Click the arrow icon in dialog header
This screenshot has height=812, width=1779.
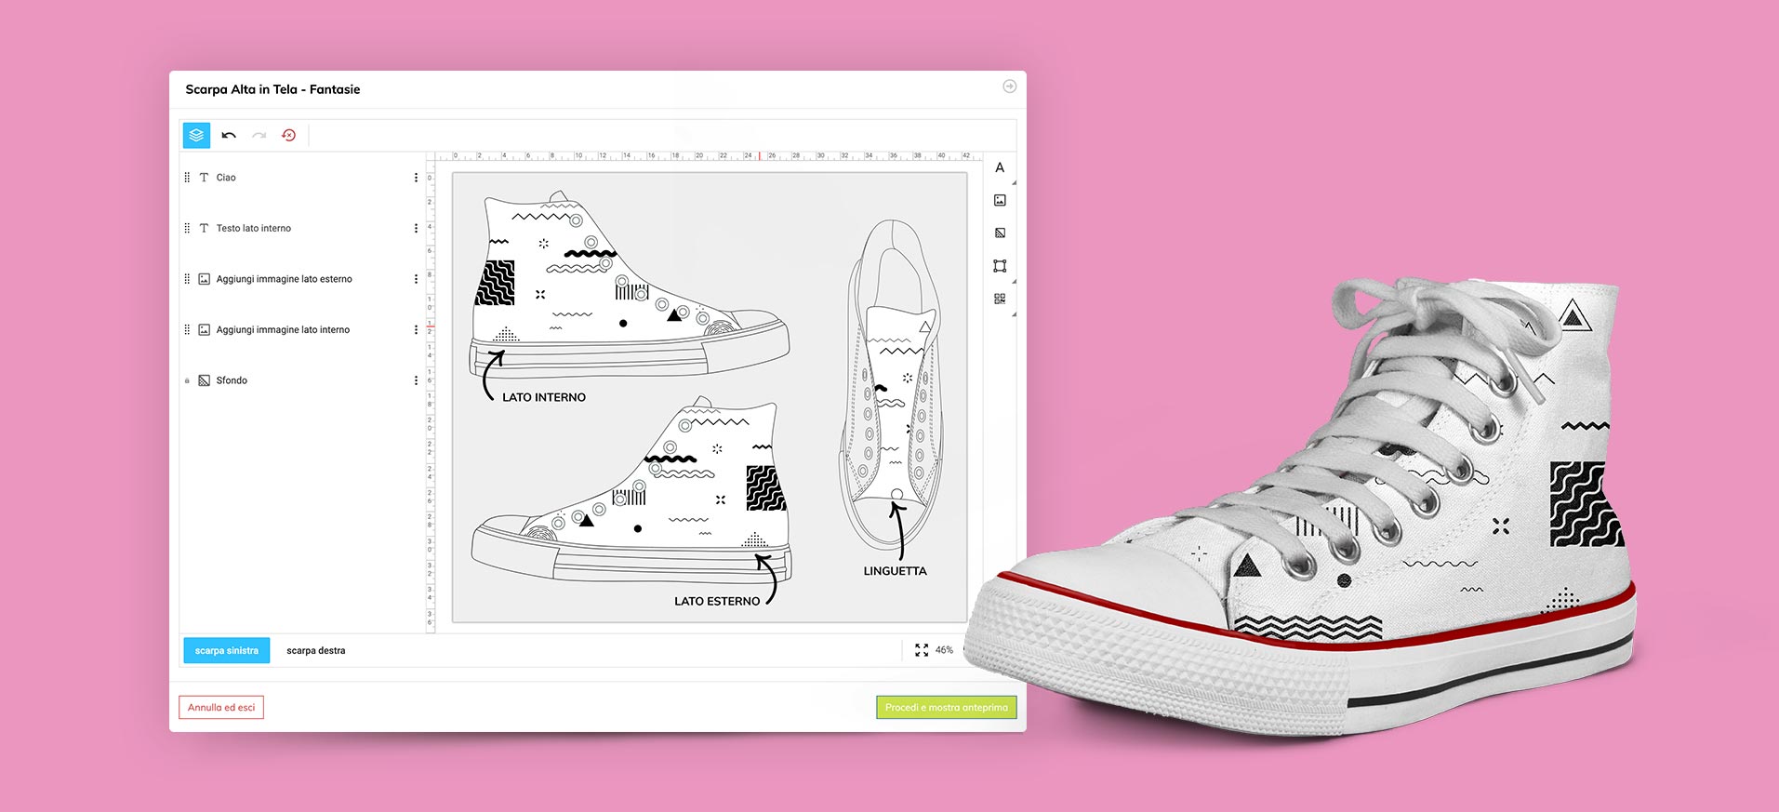click(x=1009, y=87)
